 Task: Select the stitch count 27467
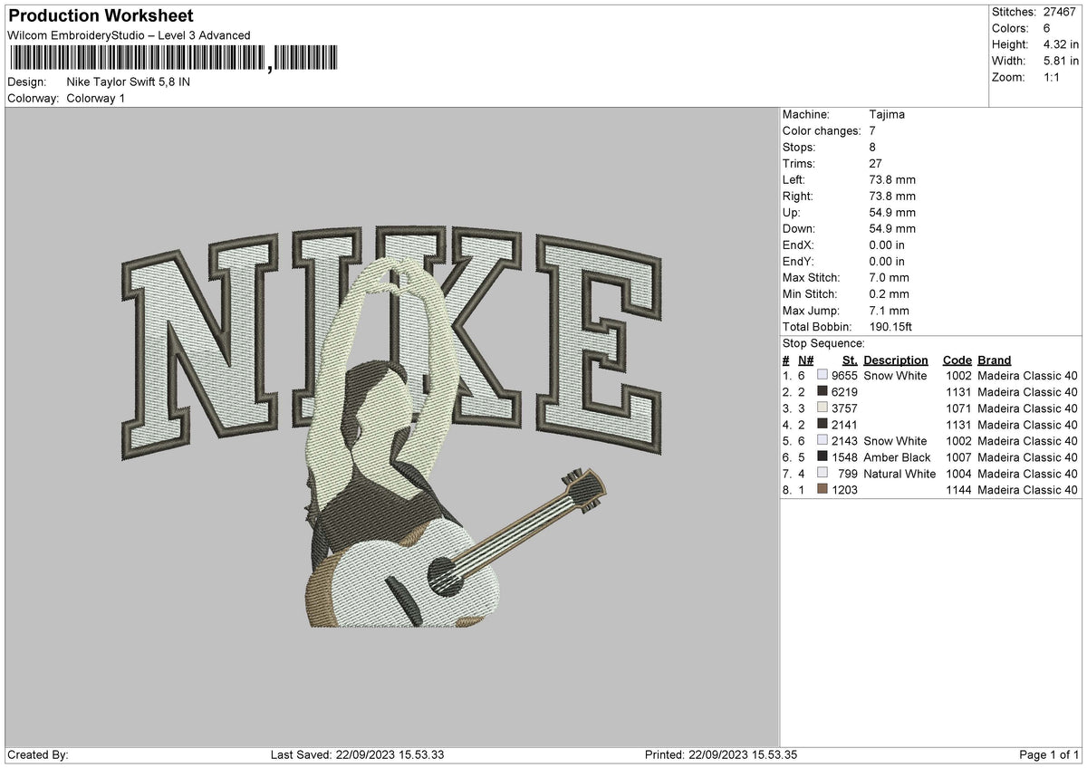click(1060, 12)
